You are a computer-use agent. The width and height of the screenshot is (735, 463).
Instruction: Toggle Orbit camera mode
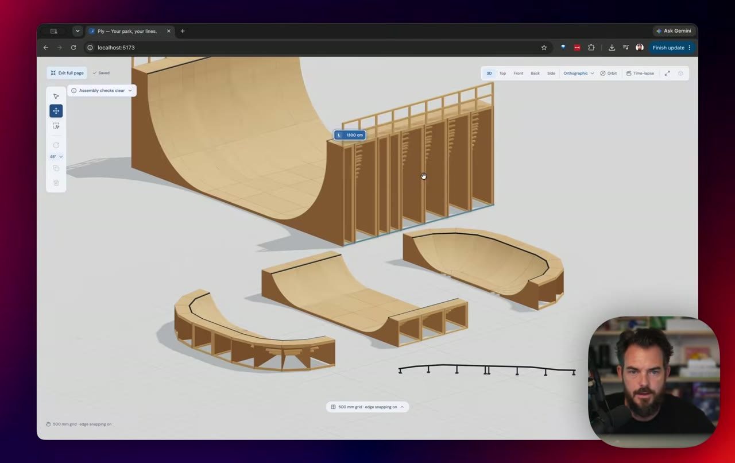(609, 74)
